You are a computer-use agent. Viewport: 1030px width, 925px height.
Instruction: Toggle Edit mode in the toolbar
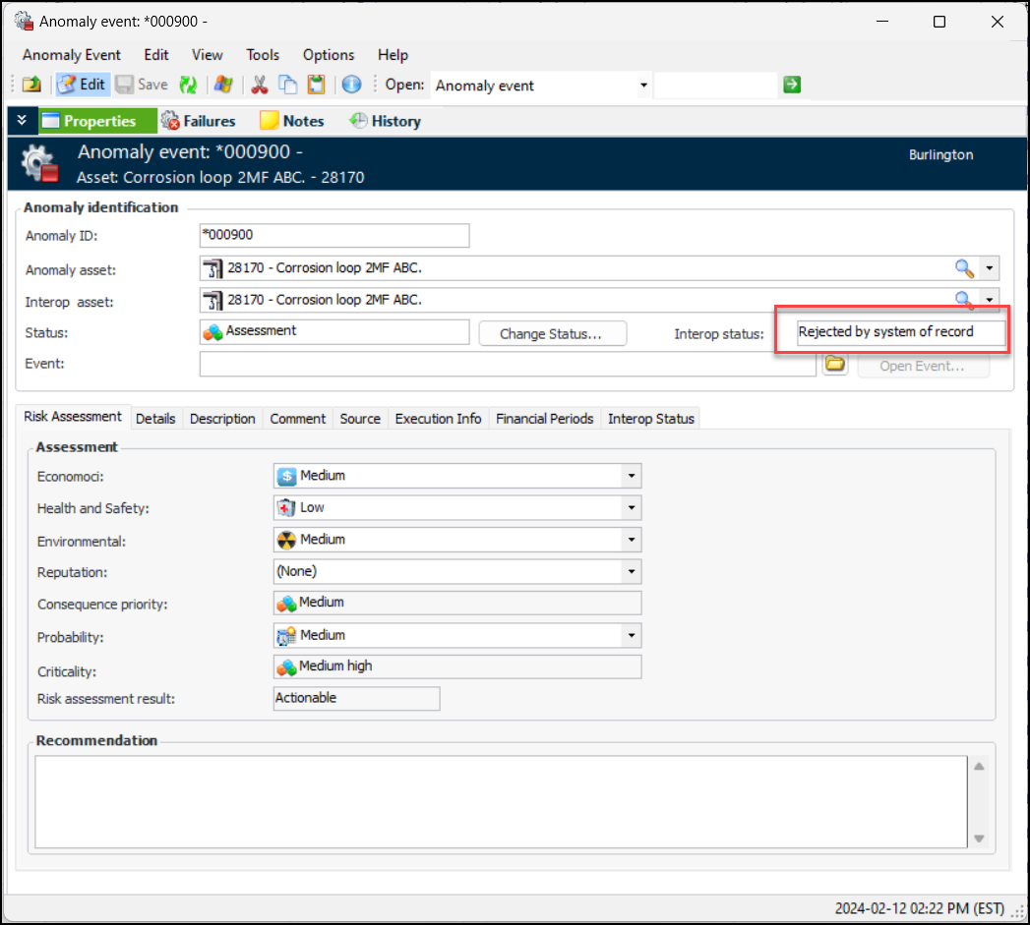tap(82, 86)
